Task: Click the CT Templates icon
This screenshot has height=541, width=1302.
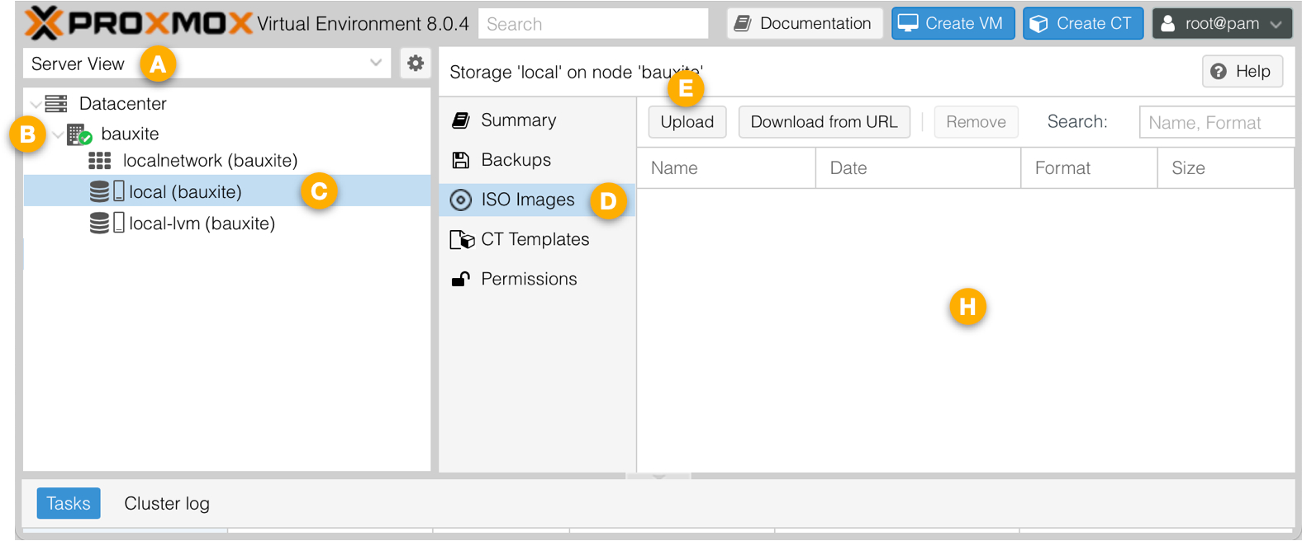Action: [462, 239]
